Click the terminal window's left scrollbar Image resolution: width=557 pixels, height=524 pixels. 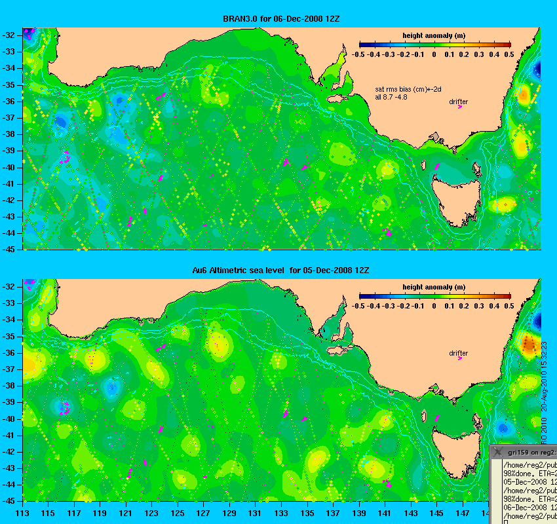coord(496,492)
